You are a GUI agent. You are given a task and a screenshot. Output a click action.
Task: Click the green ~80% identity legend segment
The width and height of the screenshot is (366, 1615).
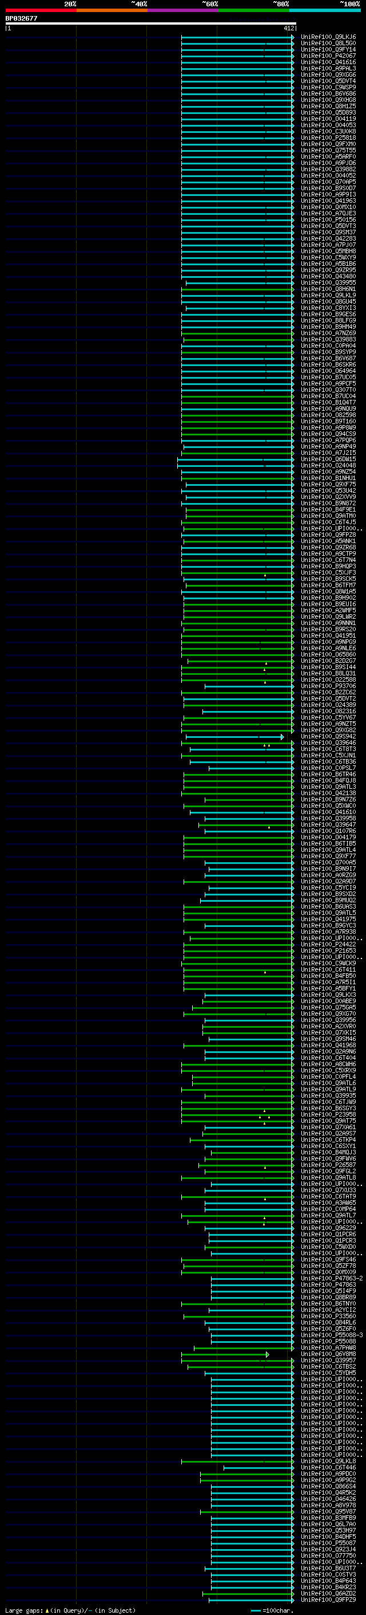(253, 10)
